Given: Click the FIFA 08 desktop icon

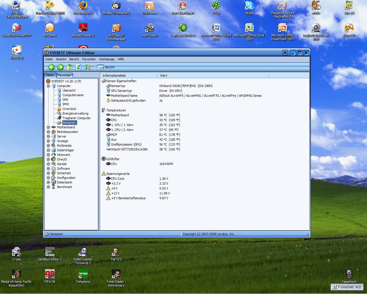Looking at the screenshot, I should [x=50, y=276].
